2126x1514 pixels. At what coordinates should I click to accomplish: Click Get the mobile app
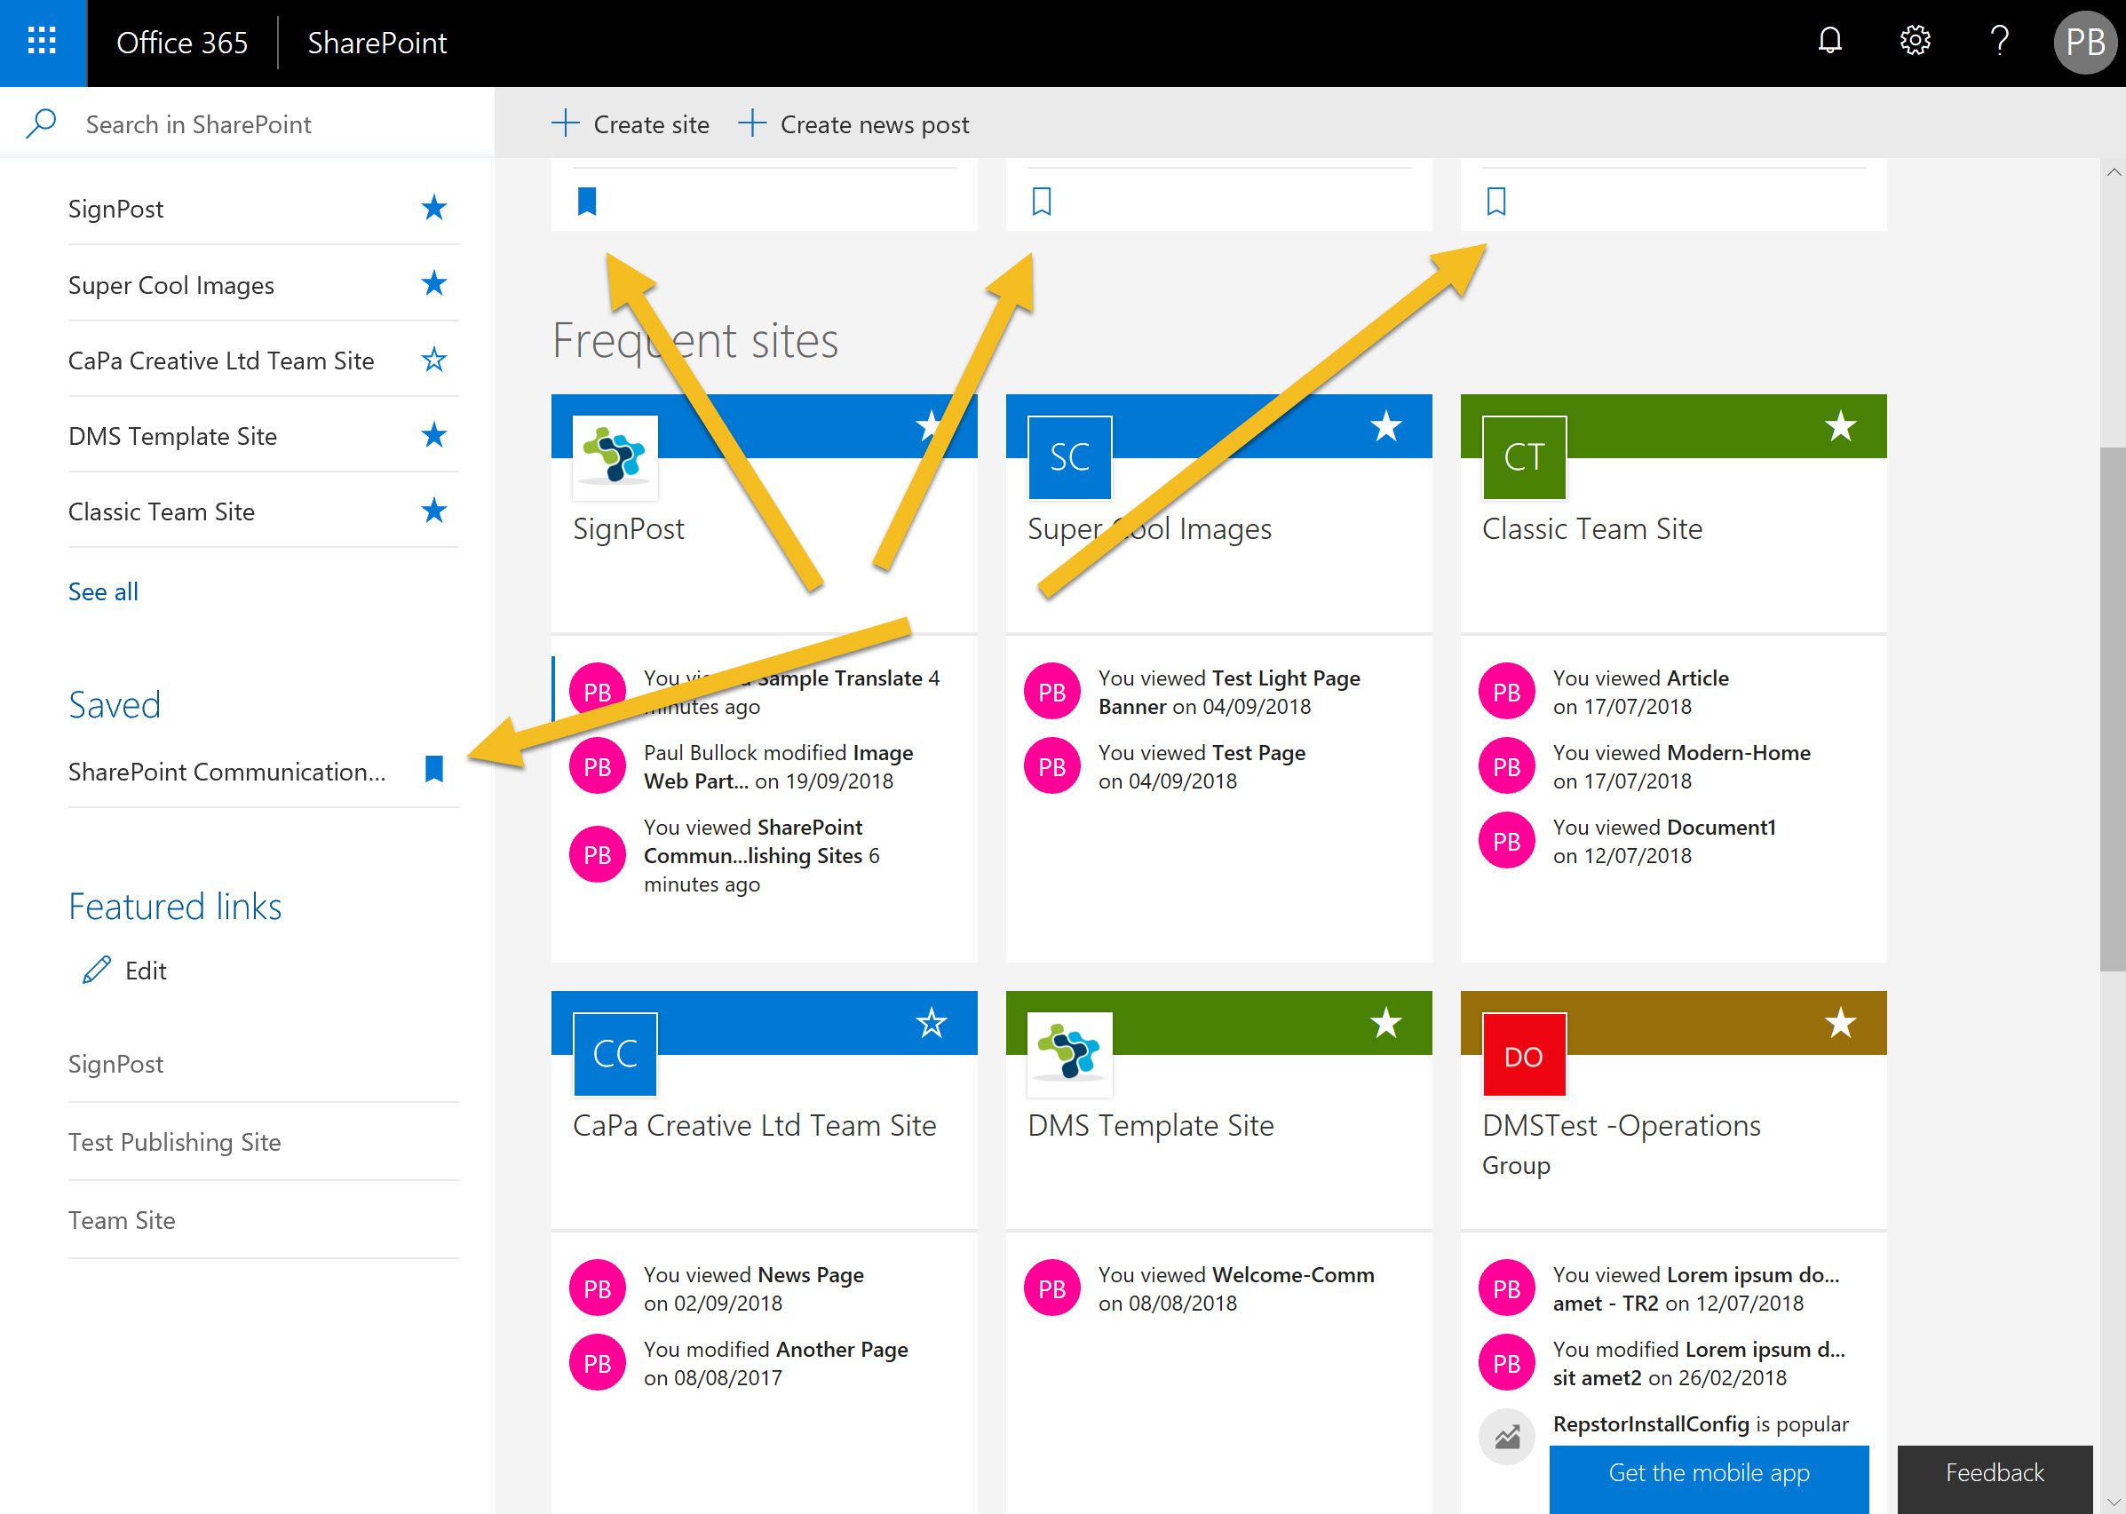[1708, 1473]
